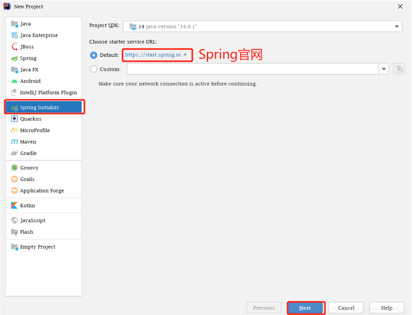Click the Cancel button
The width and height of the screenshot is (413, 315).
point(346,308)
